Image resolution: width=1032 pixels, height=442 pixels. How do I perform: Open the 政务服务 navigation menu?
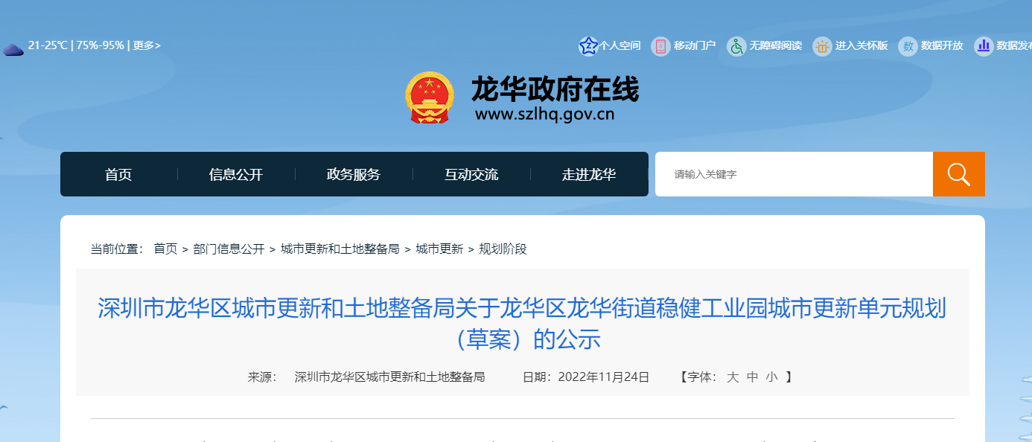354,175
